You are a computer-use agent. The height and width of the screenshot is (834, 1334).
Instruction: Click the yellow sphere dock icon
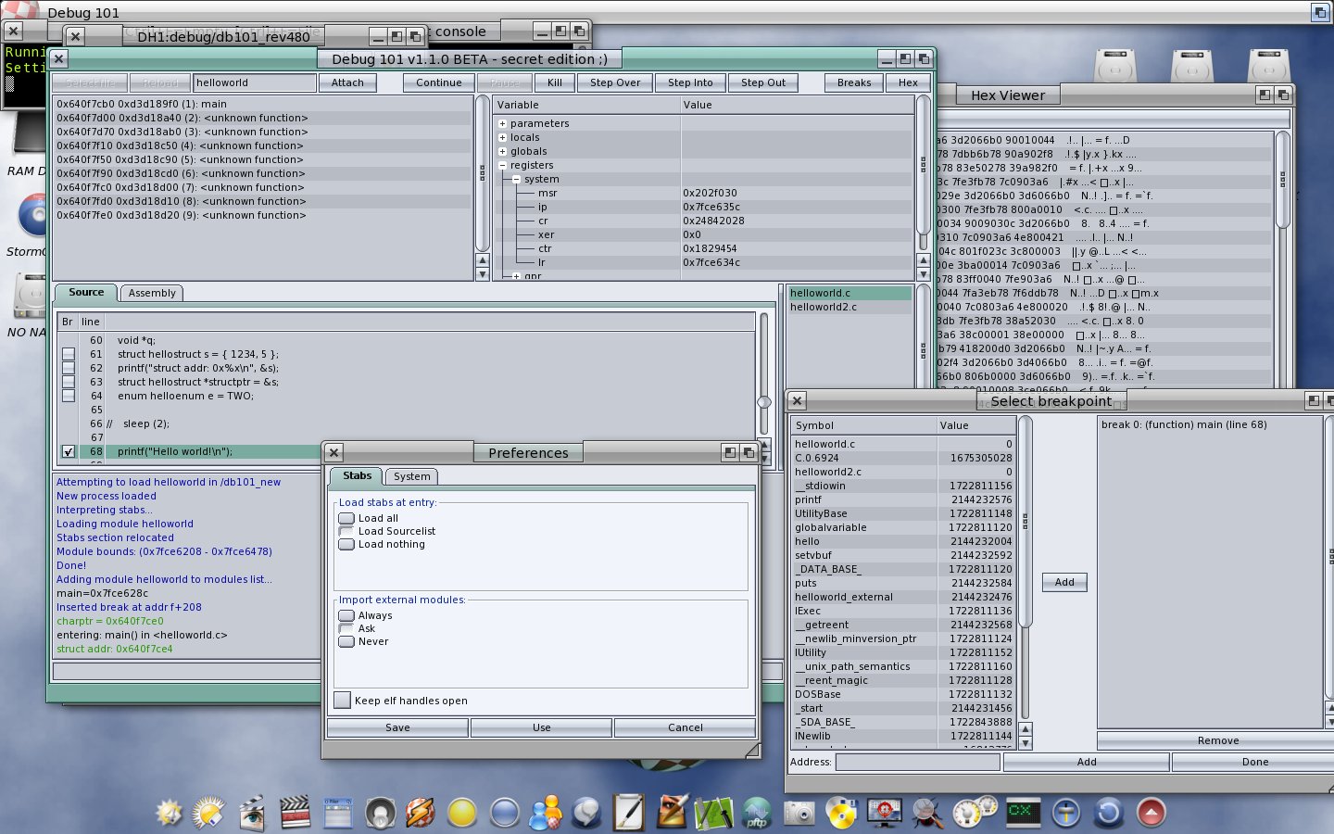461,813
